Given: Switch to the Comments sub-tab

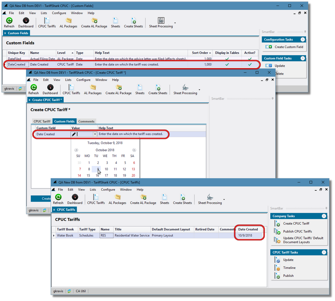Looking at the screenshot, I should [86, 121].
